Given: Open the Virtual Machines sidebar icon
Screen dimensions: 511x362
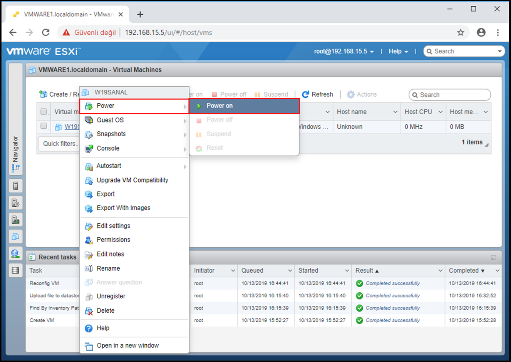Looking at the screenshot, I should pos(15,236).
